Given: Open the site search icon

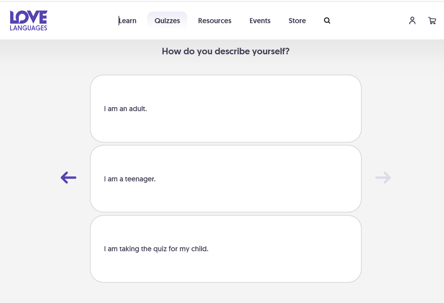Looking at the screenshot, I should coord(327,21).
